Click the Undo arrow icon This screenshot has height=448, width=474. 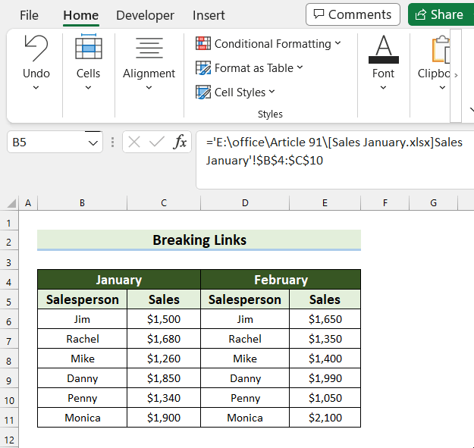tap(36, 49)
